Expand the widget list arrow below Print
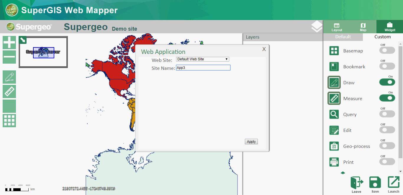Image resolution: width=403 pixels, height=195 pixels. [343, 173]
